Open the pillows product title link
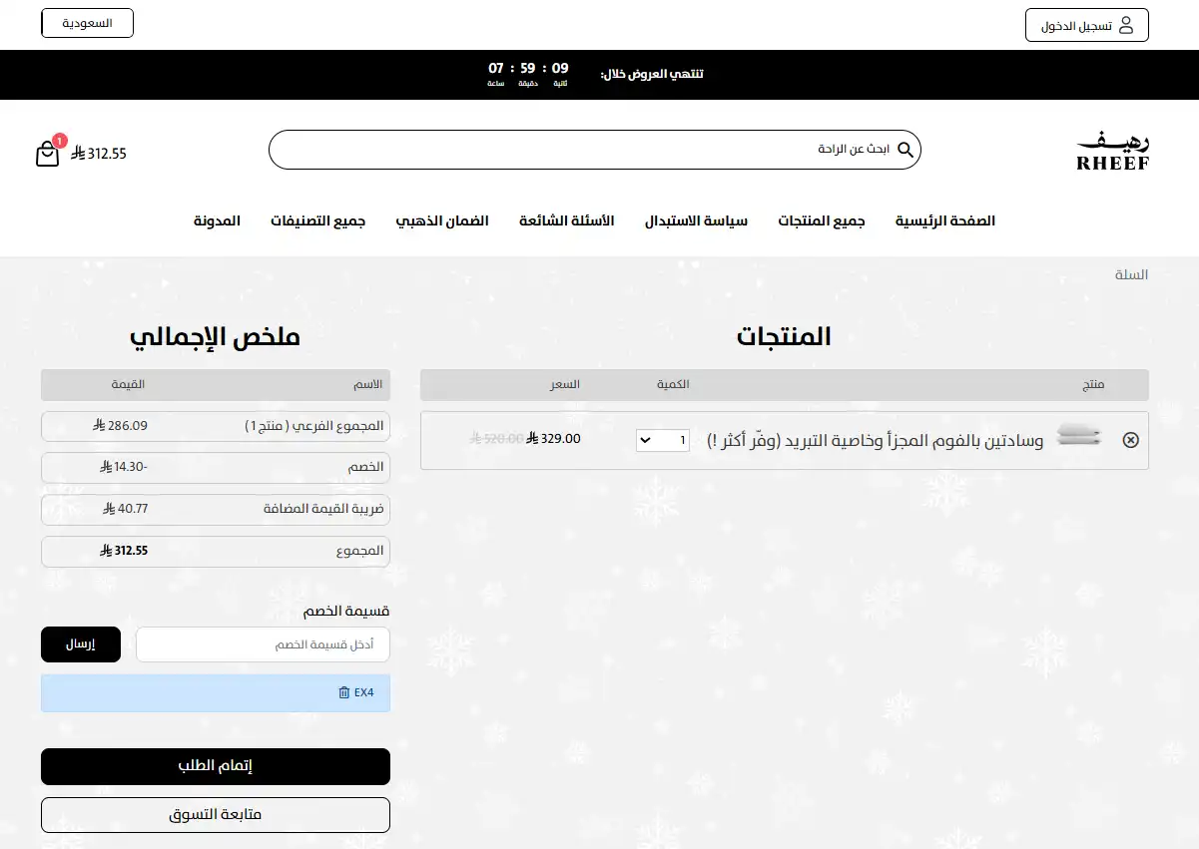Screen dimensions: 1199x849 (875, 440)
